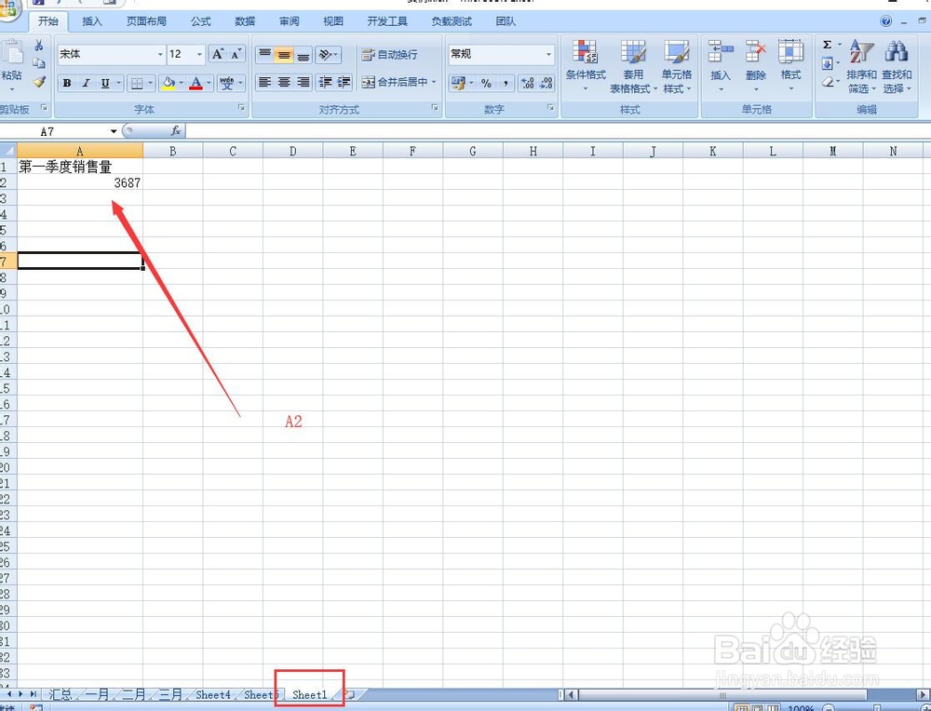This screenshot has width=931, height=711.
Task: Select the Sheet4 sheet tab
Action: (x=212, y=694)
